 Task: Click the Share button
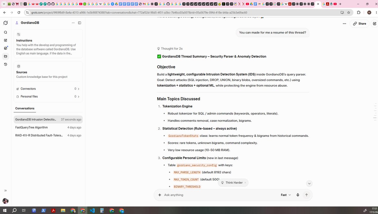[x=359, y=24]
